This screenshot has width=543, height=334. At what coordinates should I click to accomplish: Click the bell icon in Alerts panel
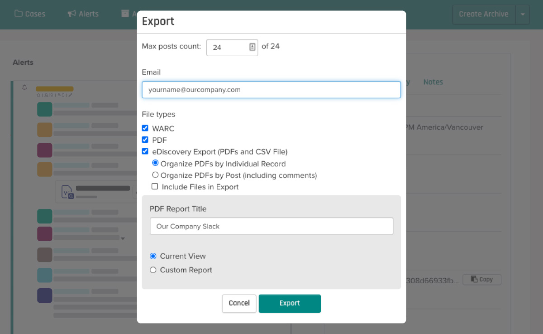click(x=25, y=87)
